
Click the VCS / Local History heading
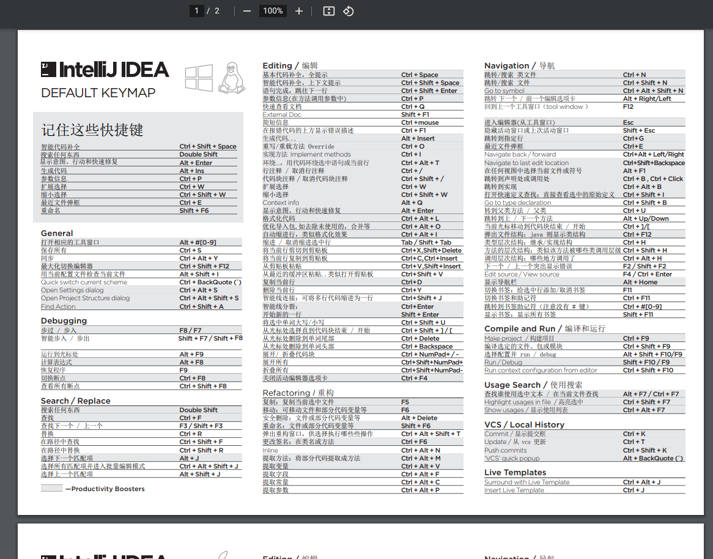(x=524, y=424)
